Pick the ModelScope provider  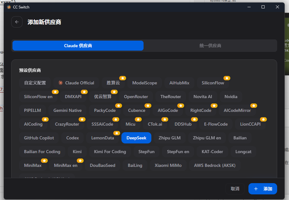(x=144, y=83)
